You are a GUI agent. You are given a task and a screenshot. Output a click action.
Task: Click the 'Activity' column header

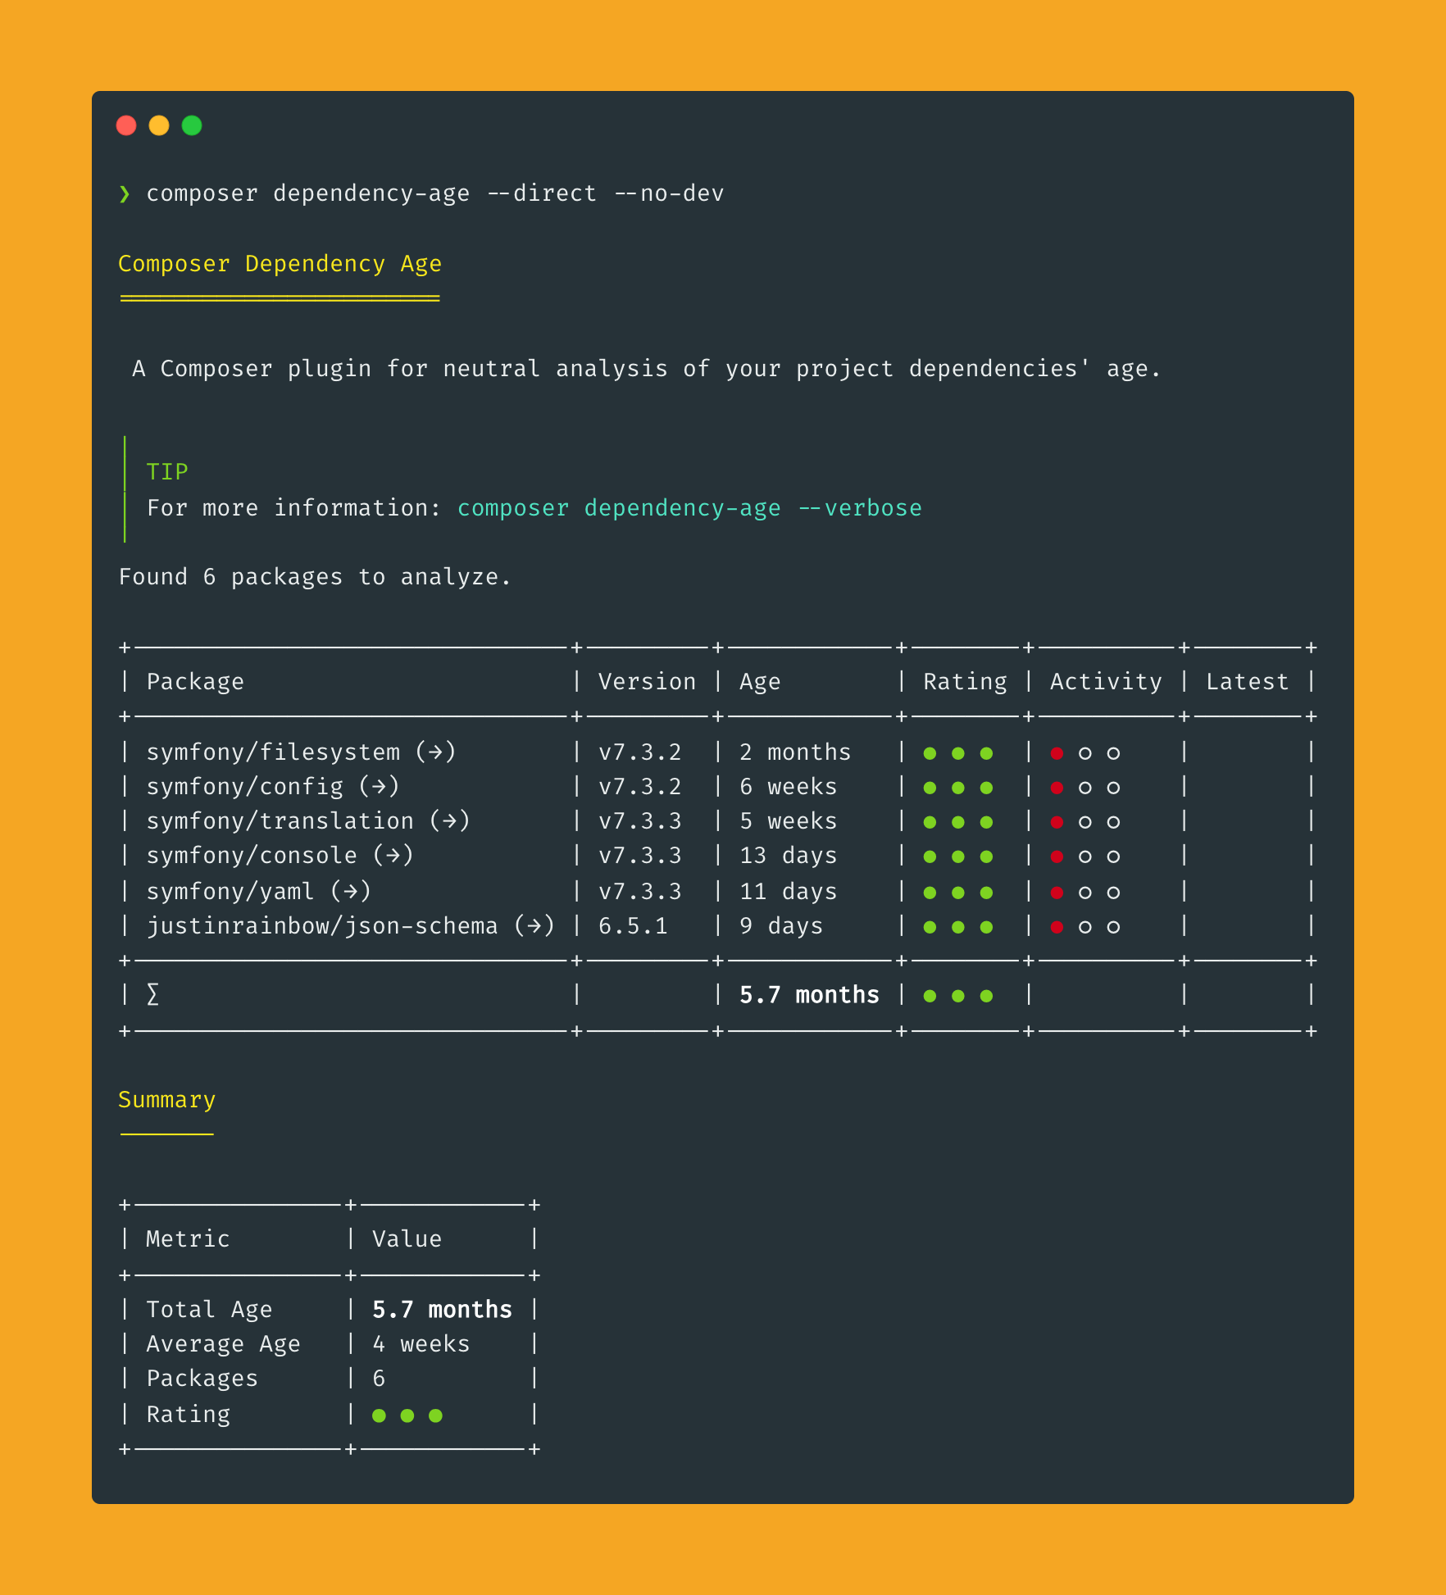pyautogui.click(x=1106, y=682)
